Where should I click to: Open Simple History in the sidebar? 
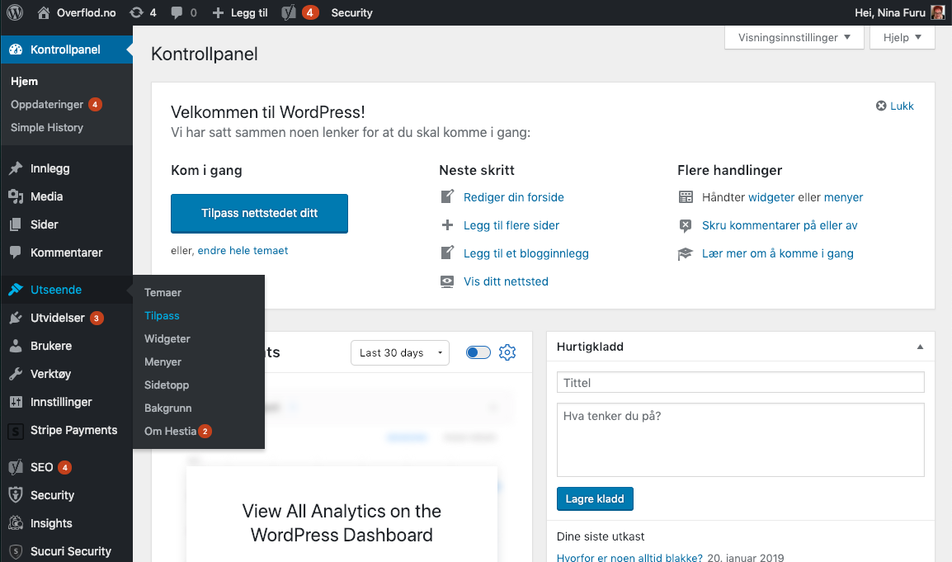[x=47, y=128]
